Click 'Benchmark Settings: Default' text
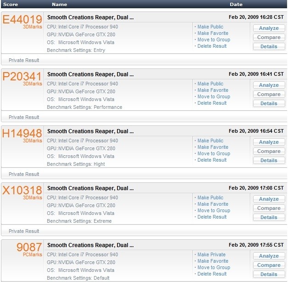Image resolution: width=288 pixels, height=282 pixels. point(78,278)
